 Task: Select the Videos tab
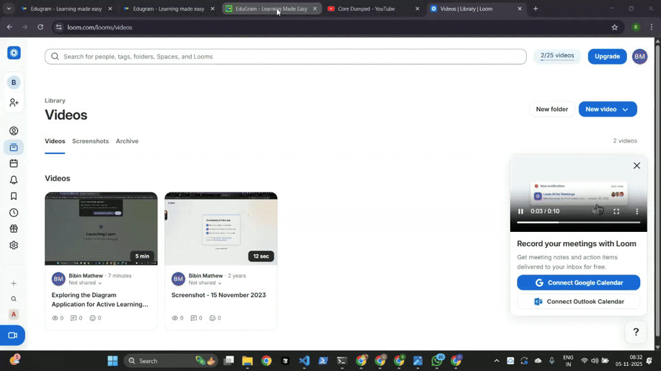coord(55,141)
